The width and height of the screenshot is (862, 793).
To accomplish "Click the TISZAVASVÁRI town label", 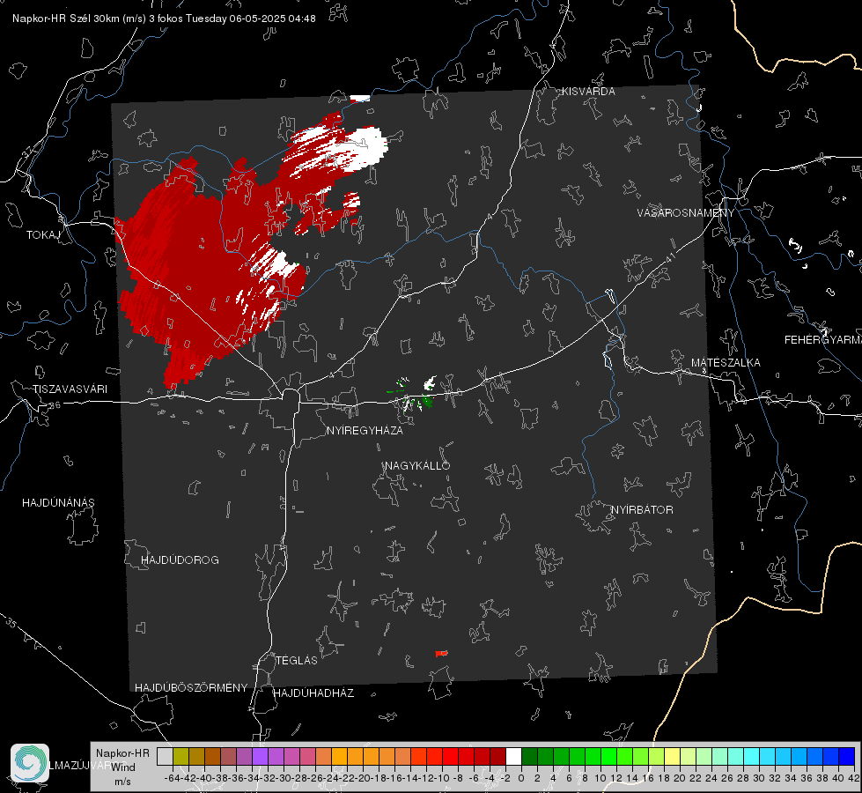I will pos(70,389).
